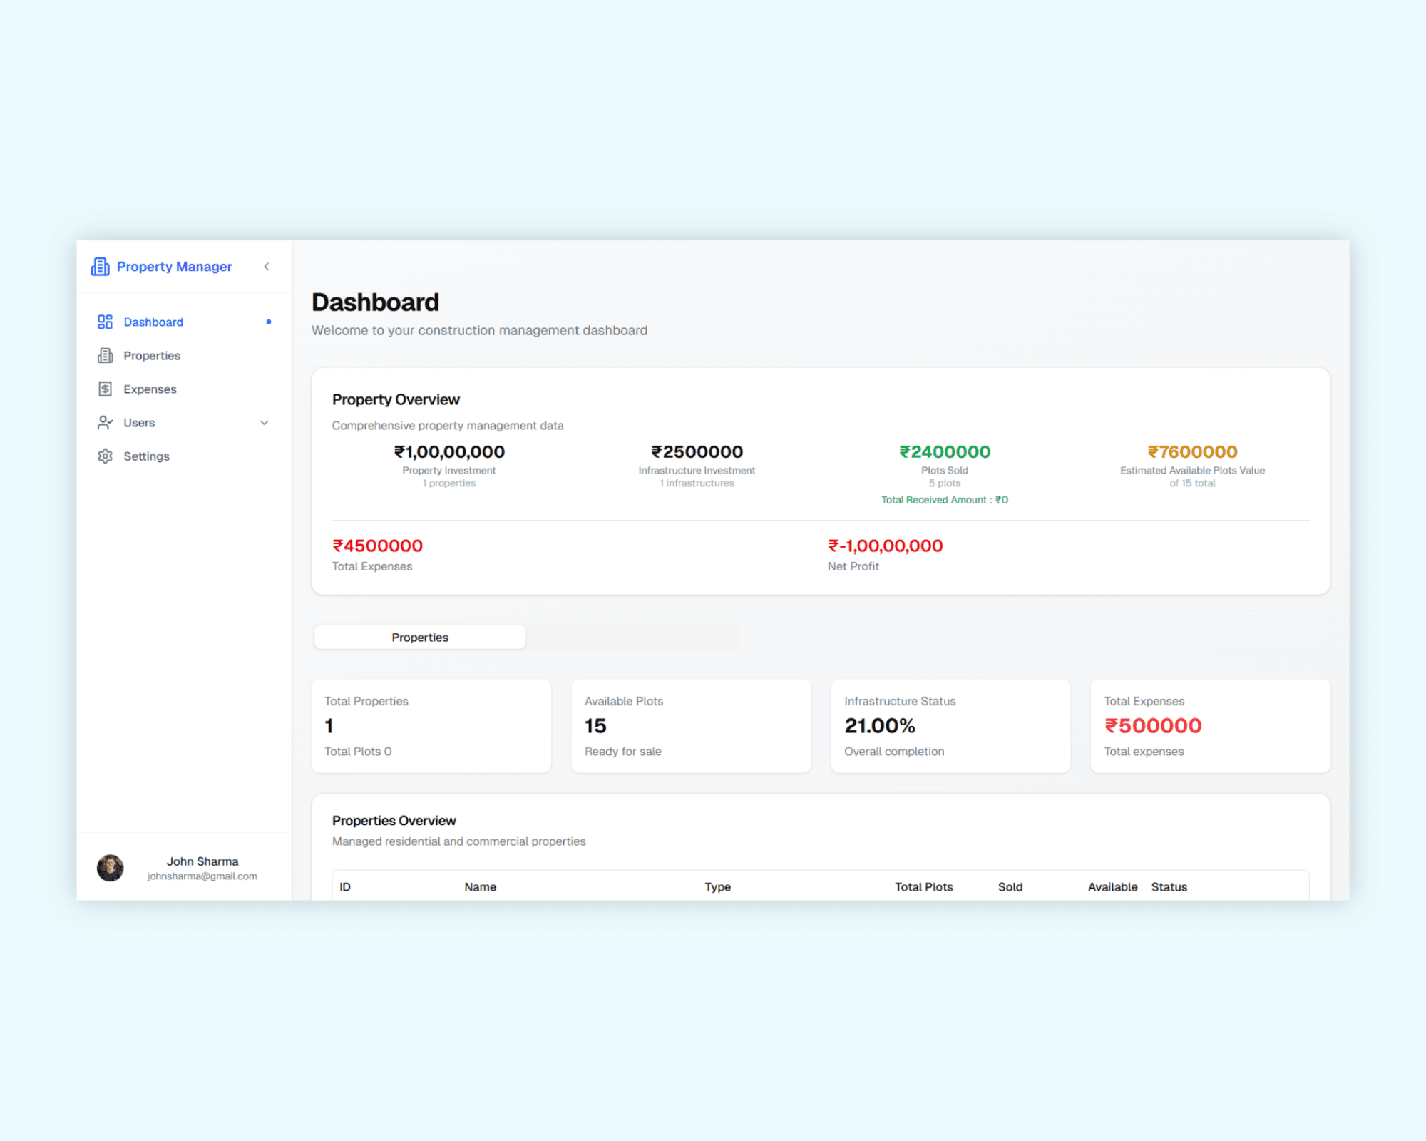1426x1141 pixels.
Task: Click John Sharma's profile avatar
Action: (111, 868)
